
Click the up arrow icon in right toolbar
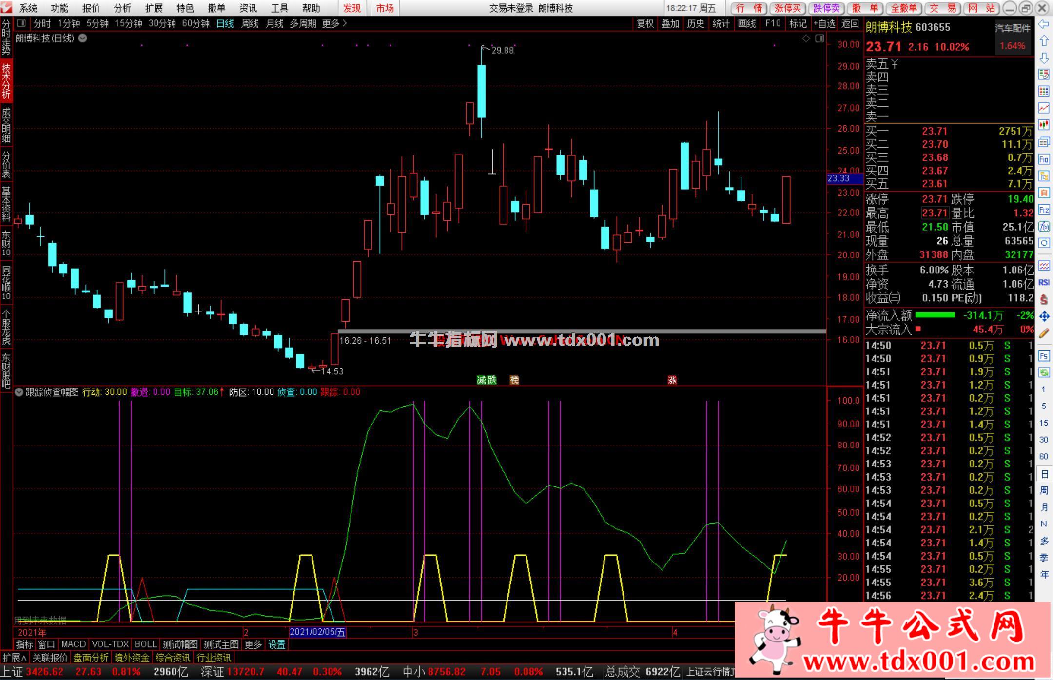point(1044,41)
